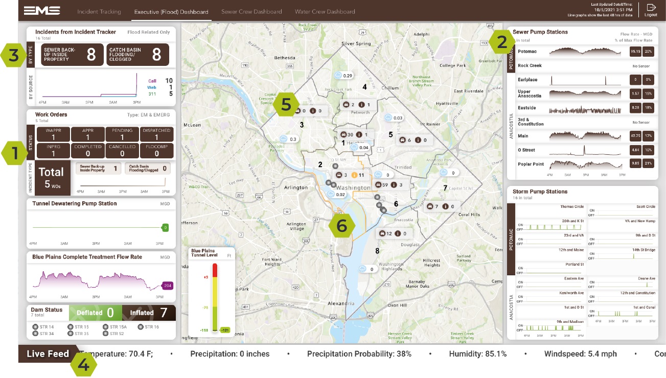Click the vehicle icon showing 30 incidents

pyautogui.click(x=344, y=135)
